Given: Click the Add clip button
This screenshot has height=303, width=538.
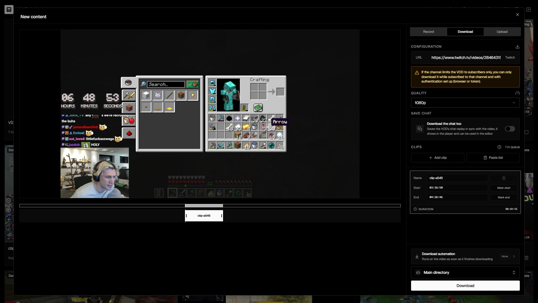Looking at the screenshot, I should (x=437, y=158).
